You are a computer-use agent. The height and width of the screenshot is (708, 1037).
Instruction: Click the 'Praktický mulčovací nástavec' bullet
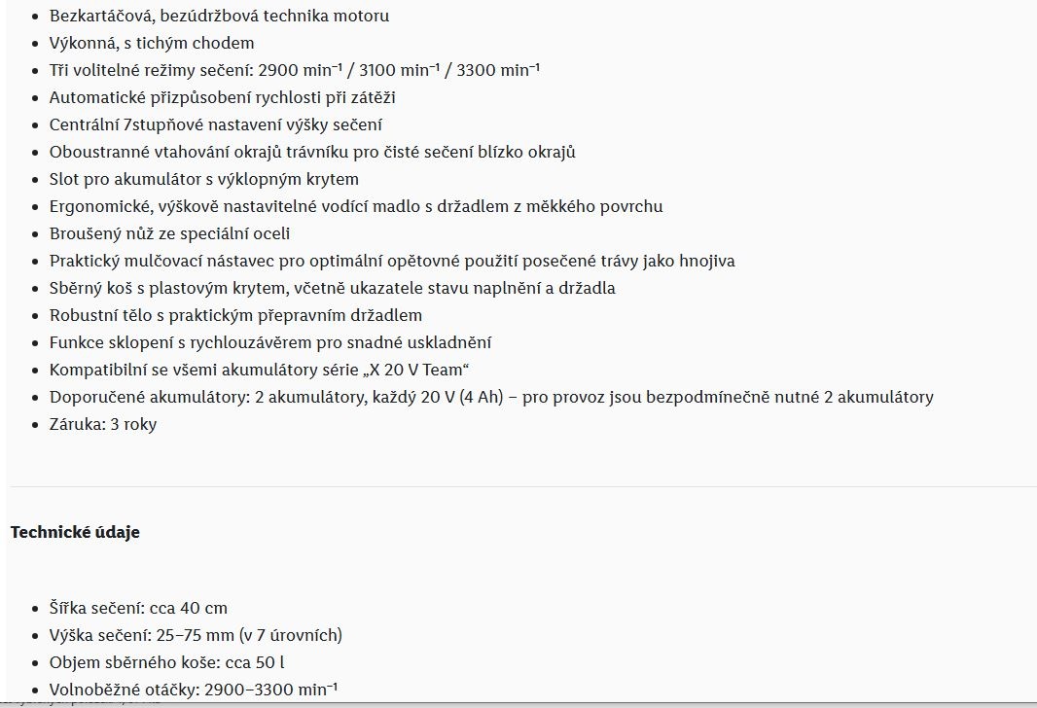[x=392, y=261]
